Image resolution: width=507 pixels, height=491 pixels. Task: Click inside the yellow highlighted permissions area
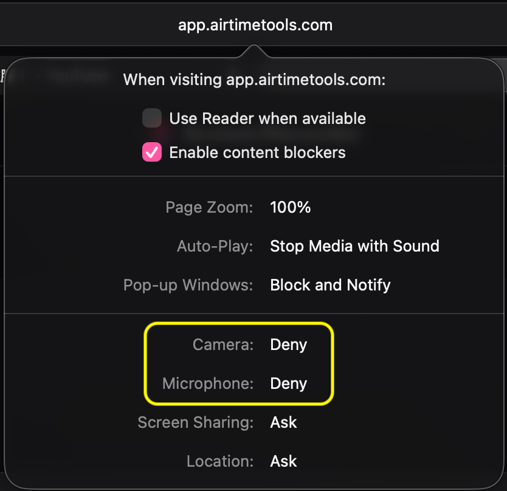pyautogui.click(x=238, y=363)
